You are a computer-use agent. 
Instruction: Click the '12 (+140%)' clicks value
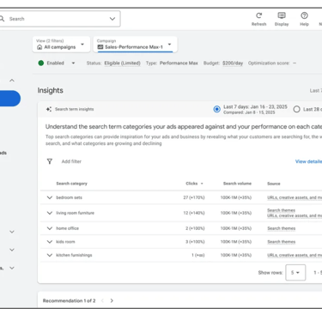point(194,213)
